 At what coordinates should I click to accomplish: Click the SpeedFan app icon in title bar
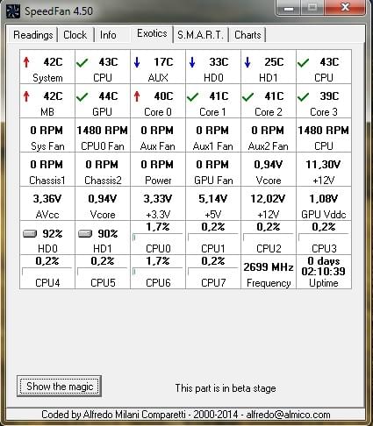[13, 11]
